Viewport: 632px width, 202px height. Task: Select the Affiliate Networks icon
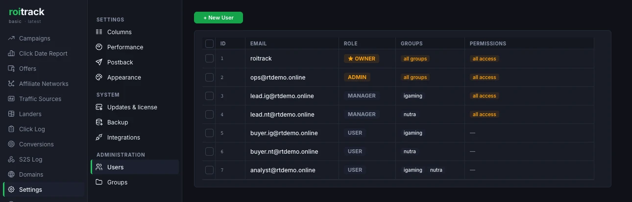[x=11, y=84]
